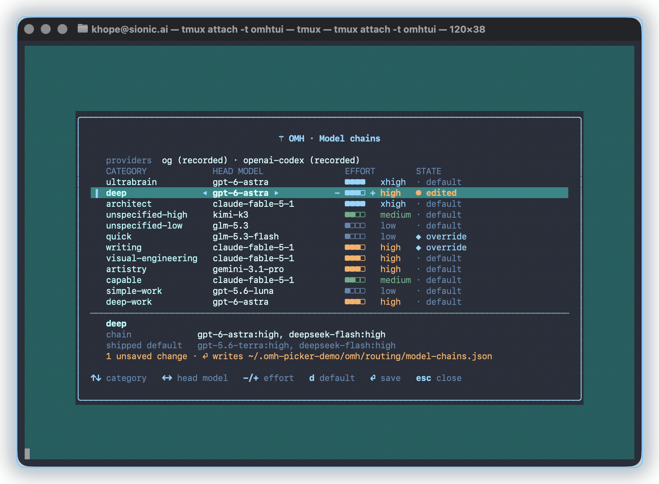Click the override diamond in quick row
This screenshot has width=659, height=484.
click(x=418, y=237)
